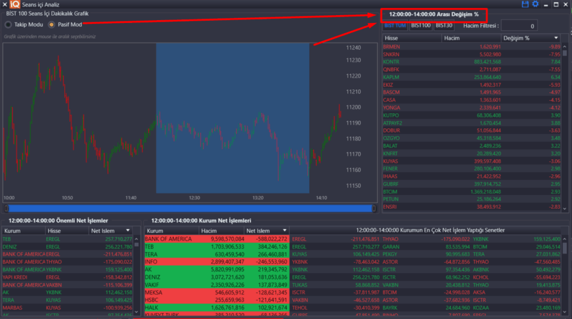
Task: Select HSBC row in Kurum Net İşlemleri
Action: pos(217,300)
